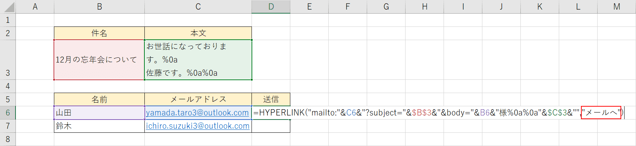Click the 名前 header cell
Image resolution: width=636 pixels, height=146 pixels.
coord(99,99)
